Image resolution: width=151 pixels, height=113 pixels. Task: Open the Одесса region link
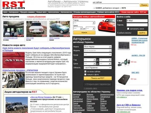click(103, 103)
